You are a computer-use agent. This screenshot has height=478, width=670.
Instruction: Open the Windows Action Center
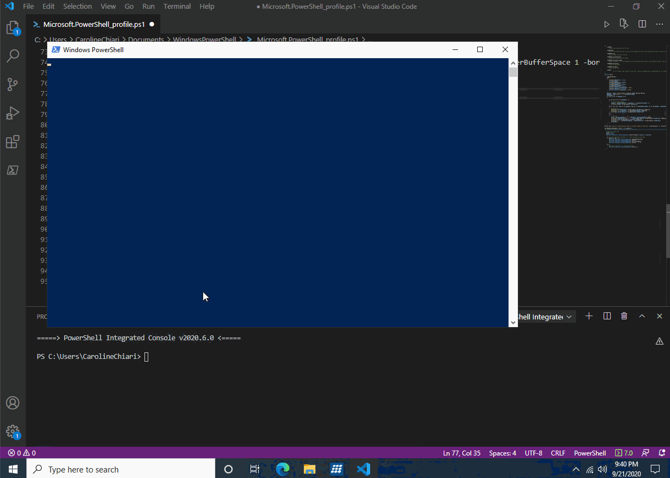click(655, 469)
